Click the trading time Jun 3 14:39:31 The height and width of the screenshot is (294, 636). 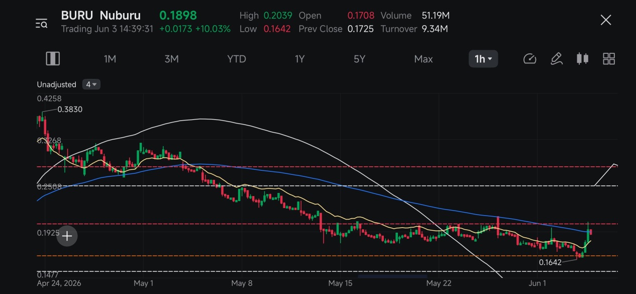pos(107,29)
